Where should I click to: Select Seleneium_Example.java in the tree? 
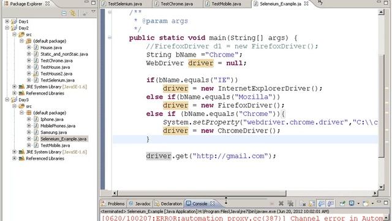click(x=64, y=139)
